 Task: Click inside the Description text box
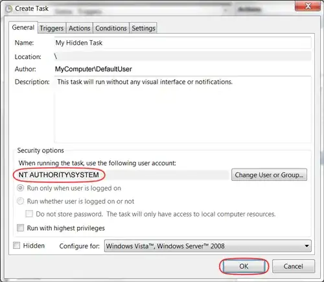click(183, 110)
